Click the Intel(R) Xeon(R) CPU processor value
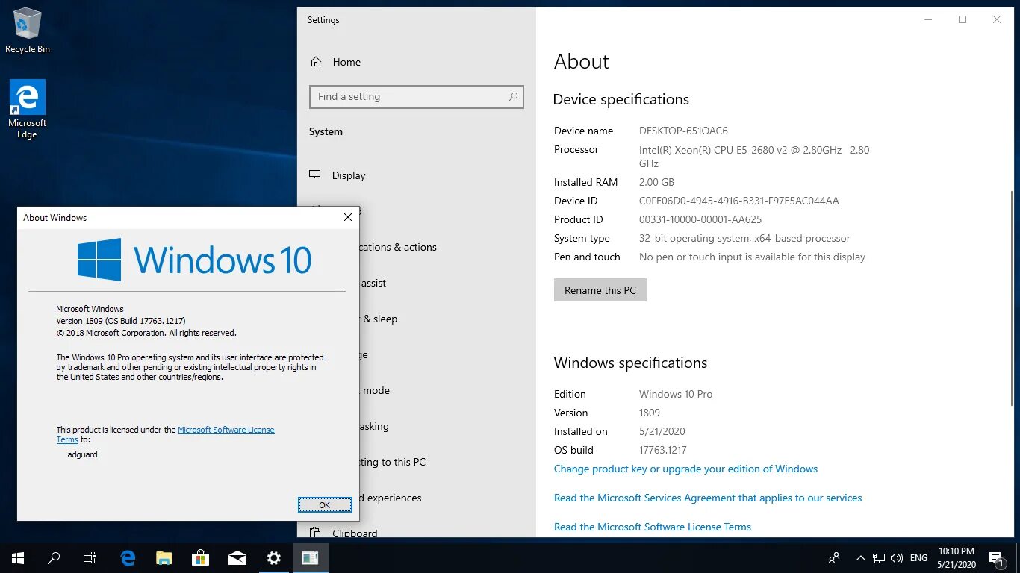1020x573 pixels. [x=754, y=156]
